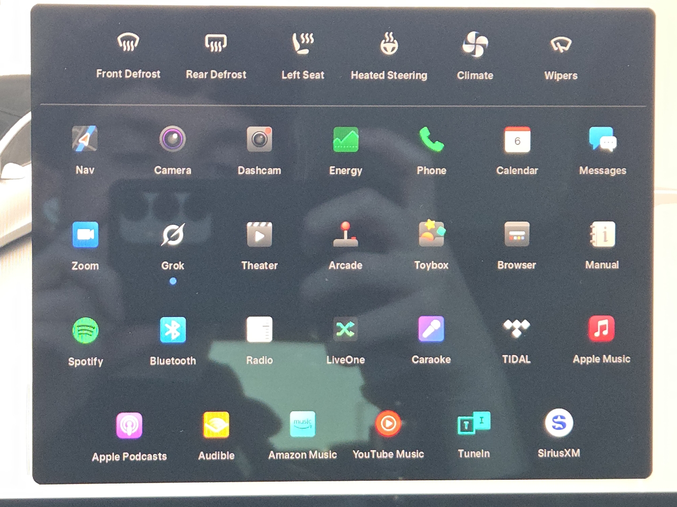Open the Energy graph app
The image size is (677, 507).
pyautogui.click(x=346, y=140)
